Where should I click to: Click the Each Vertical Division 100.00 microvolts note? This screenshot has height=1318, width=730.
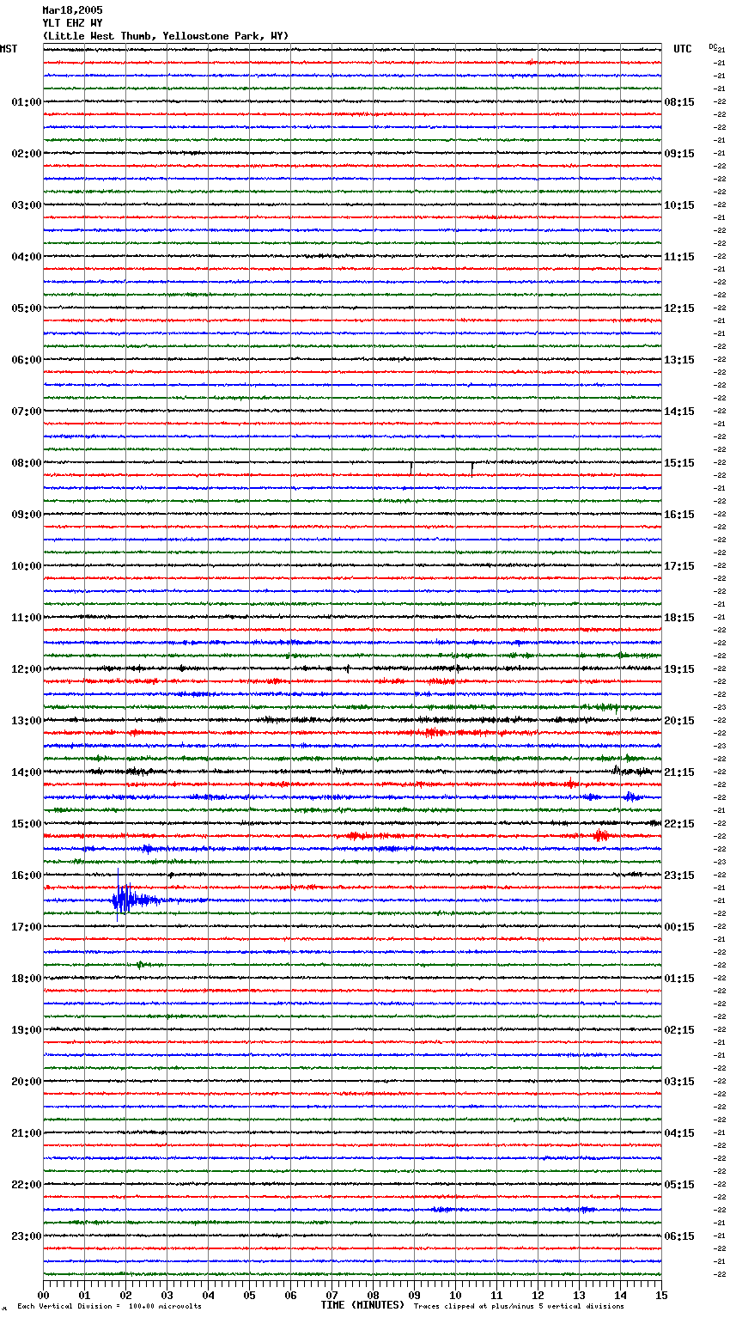point(109,1306)
